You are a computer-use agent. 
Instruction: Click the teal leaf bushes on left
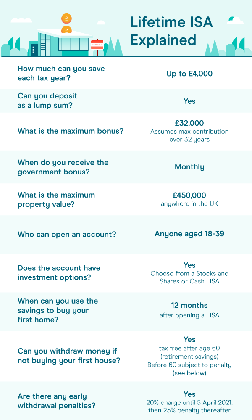[x=13, y=47]
